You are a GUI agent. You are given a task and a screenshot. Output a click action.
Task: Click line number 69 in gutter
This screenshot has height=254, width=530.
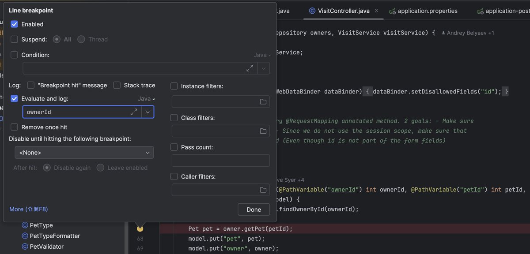(x=140, y=248)
